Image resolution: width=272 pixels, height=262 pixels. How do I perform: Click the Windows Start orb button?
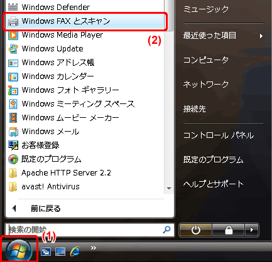(19, 250)
